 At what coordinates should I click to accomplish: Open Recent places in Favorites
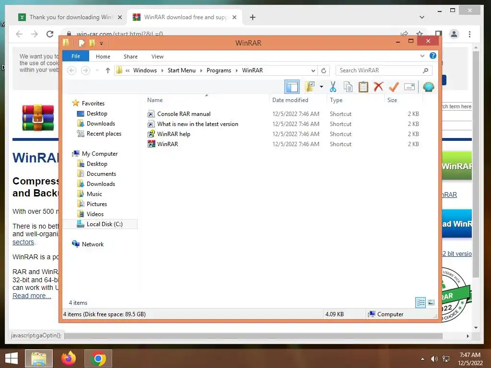coord(104,134)
